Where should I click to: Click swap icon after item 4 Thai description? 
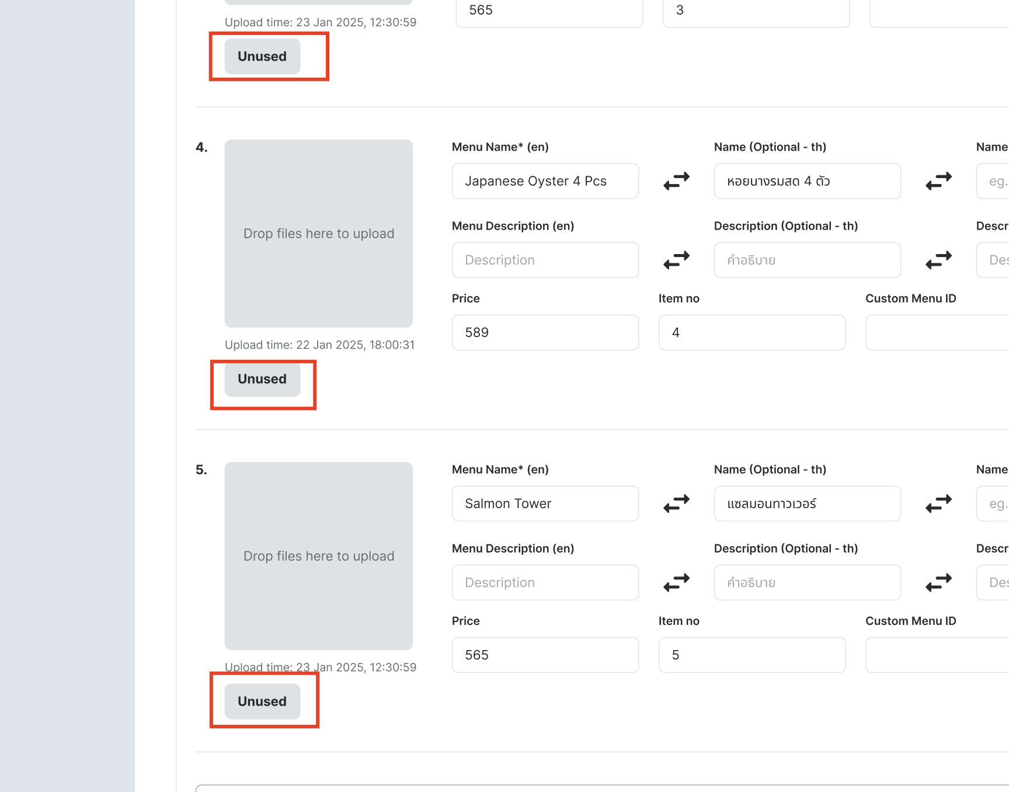tap(938, 260)
